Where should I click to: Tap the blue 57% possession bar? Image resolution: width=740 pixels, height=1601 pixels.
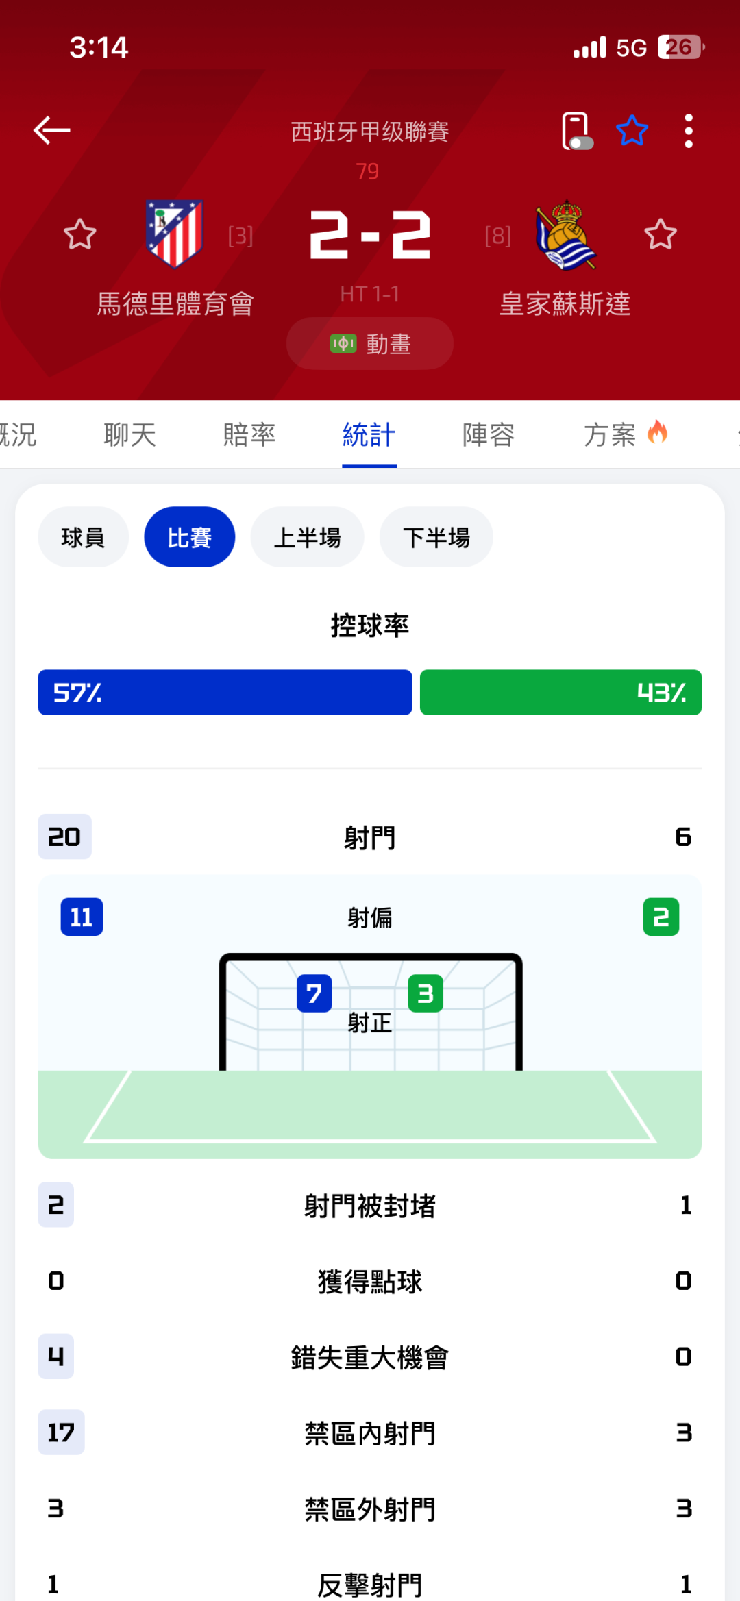point(225,693)
